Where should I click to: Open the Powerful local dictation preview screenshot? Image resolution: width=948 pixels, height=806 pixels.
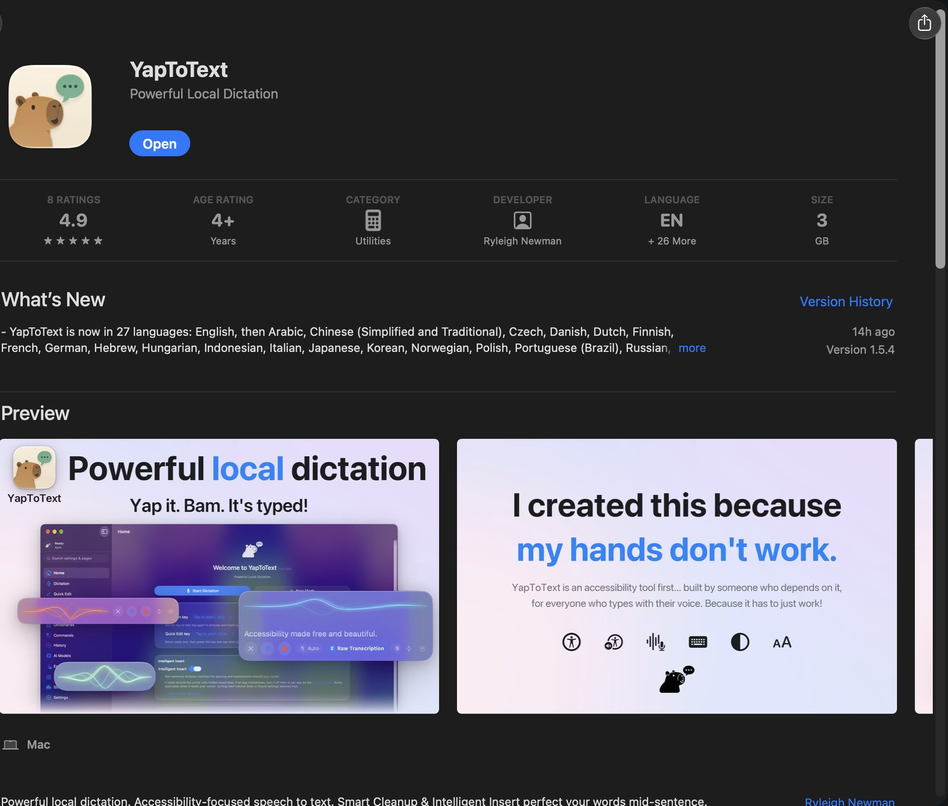[x=219, y=576]
